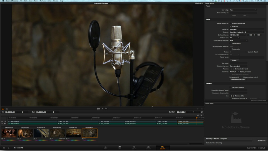The height and width of the screenshot is (151, 268).
Task: Click the Browse button
Action: [x=234, y=60]
